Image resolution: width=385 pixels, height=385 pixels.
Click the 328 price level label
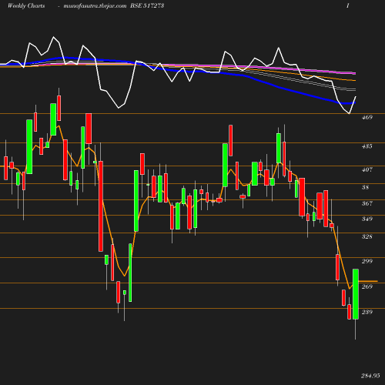pos(367,236)
